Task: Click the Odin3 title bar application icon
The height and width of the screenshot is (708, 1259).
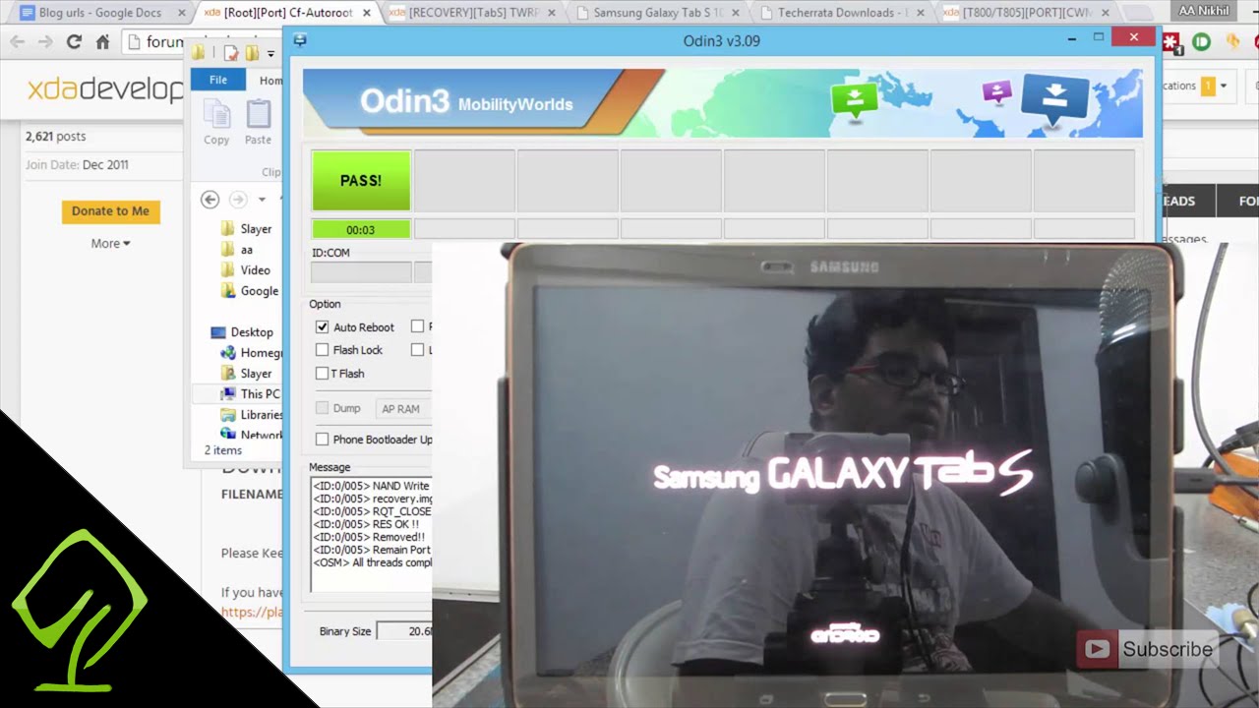Action: coord(300,40)
